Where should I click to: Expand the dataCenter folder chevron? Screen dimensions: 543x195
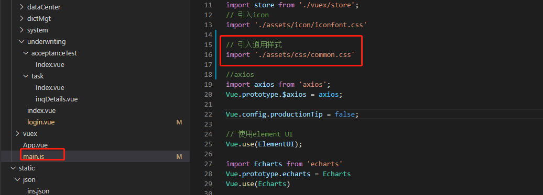[22, 7]
